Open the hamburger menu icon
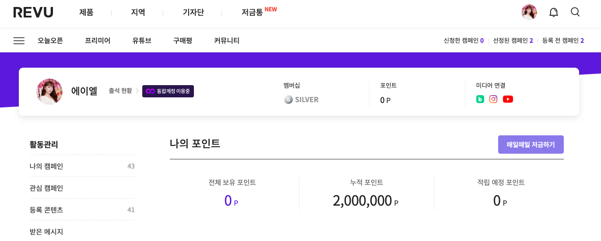The image size is (601, 241). (19, 41)
